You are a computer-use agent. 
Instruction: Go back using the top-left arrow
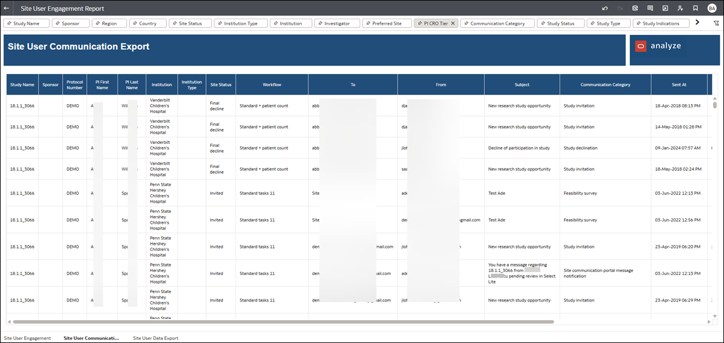tap(6, 8)
